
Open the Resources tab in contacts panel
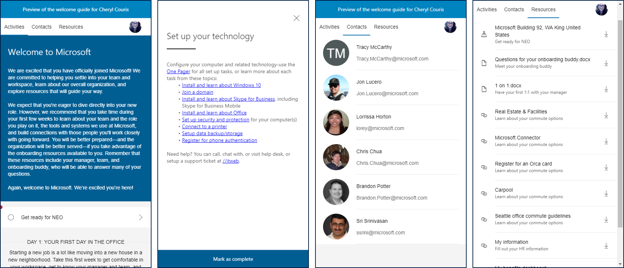pos(386,27)
